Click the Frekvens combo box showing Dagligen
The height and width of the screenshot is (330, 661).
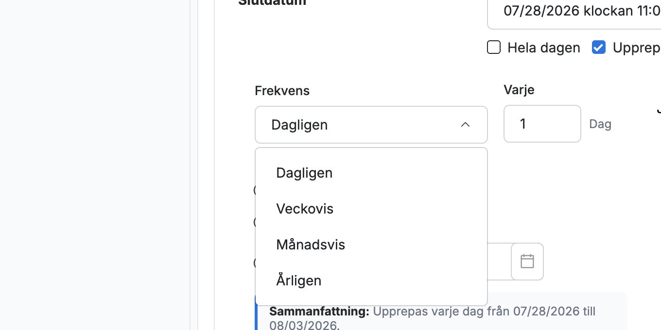click(371, 125)
